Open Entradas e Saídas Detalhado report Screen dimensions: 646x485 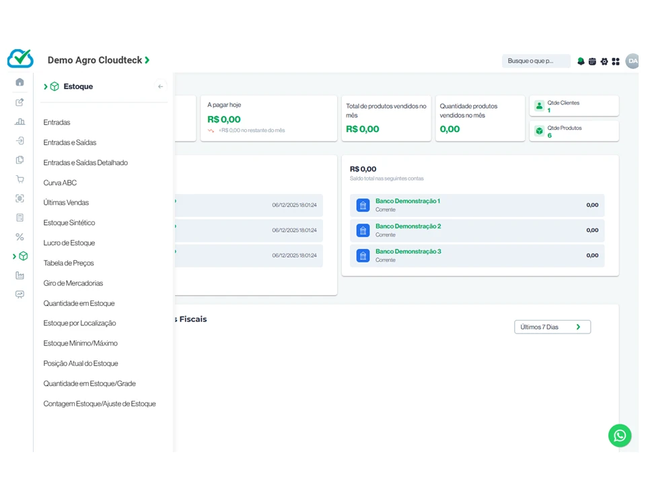(x=85, y=162)
